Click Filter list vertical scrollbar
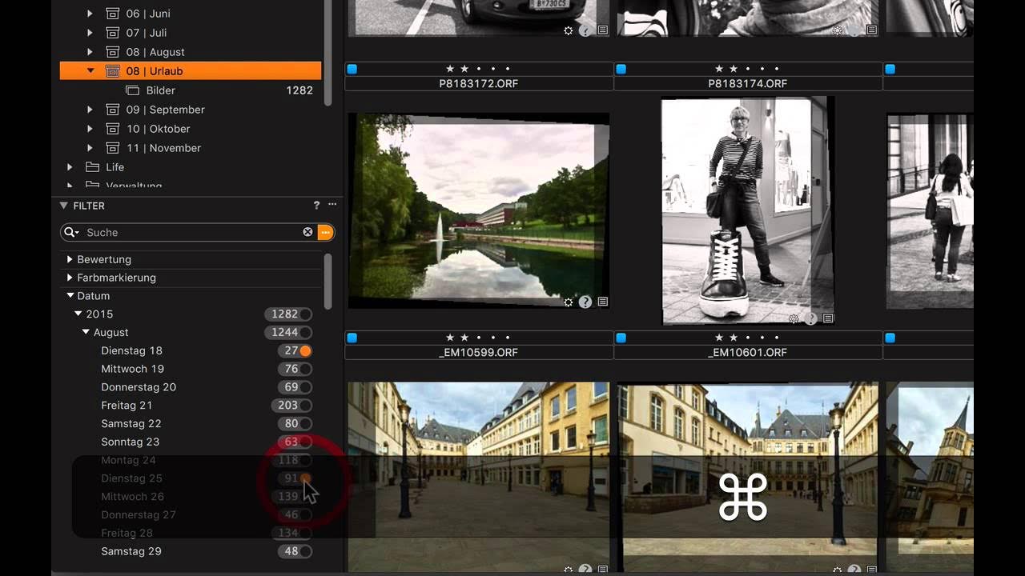 [328, 281]
